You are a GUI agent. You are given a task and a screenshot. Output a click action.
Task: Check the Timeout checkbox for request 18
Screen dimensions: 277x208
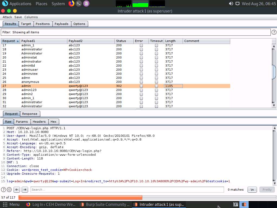pos(156,49)
